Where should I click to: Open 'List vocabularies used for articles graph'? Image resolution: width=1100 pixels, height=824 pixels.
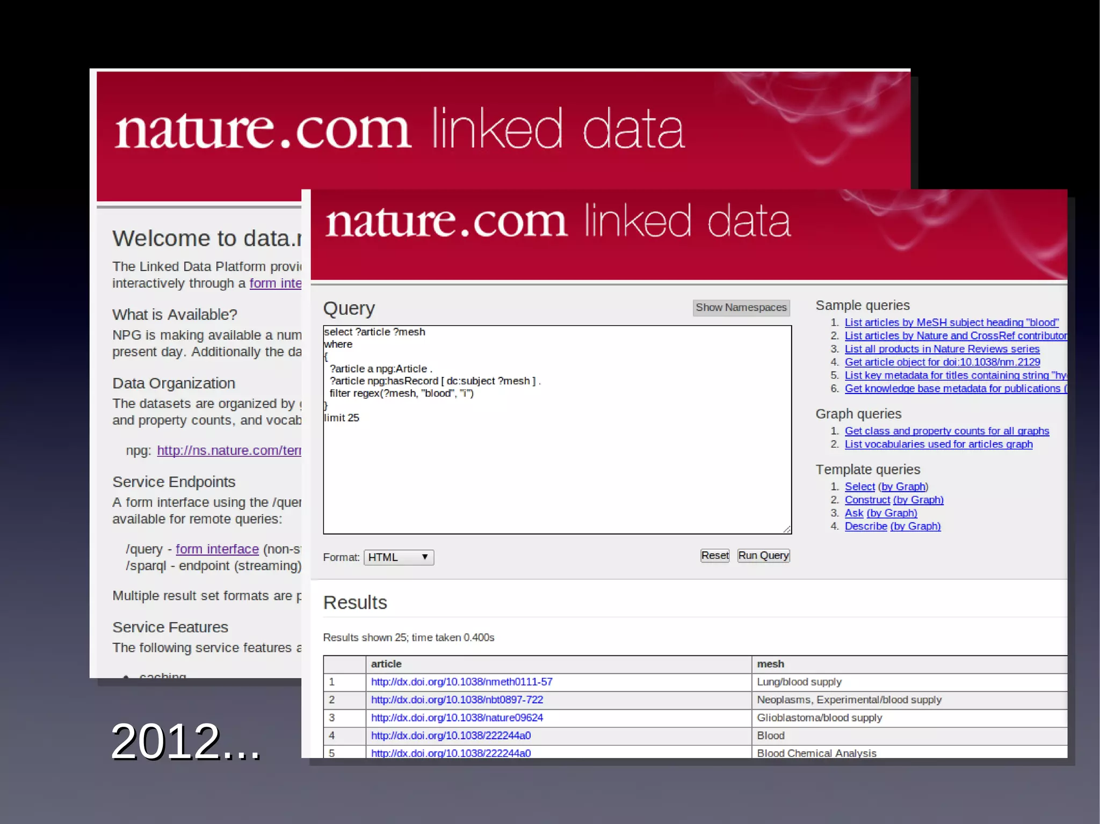pyautogui.click(x=938, y=444)
